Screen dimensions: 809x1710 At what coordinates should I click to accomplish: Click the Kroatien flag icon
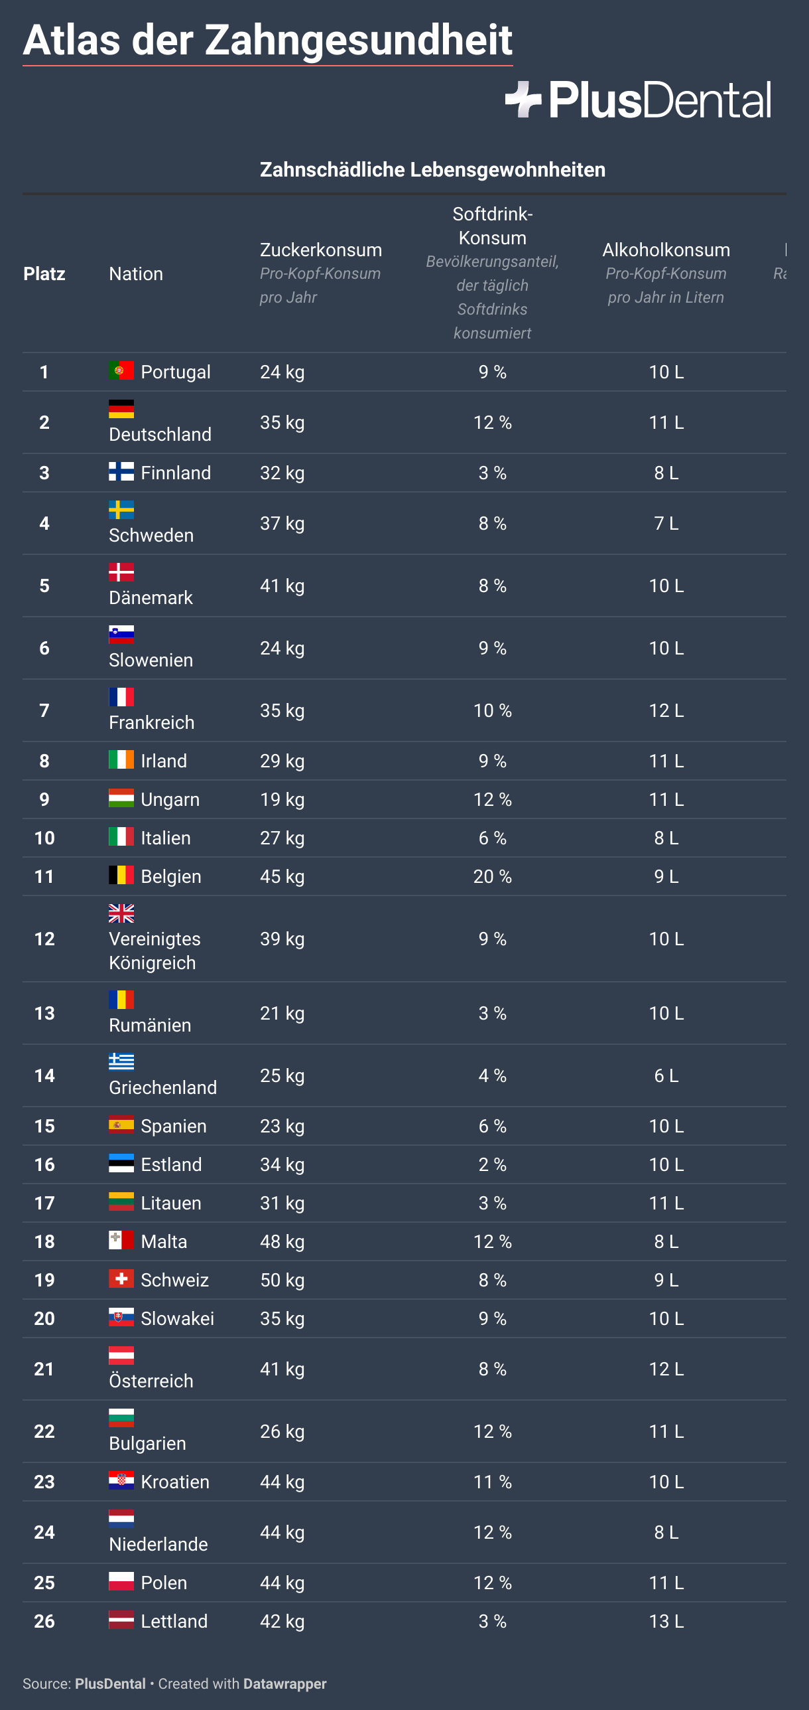[x=121, y=1480]
